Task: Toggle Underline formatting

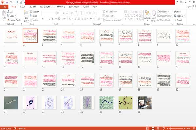Action: pos(49,19)
